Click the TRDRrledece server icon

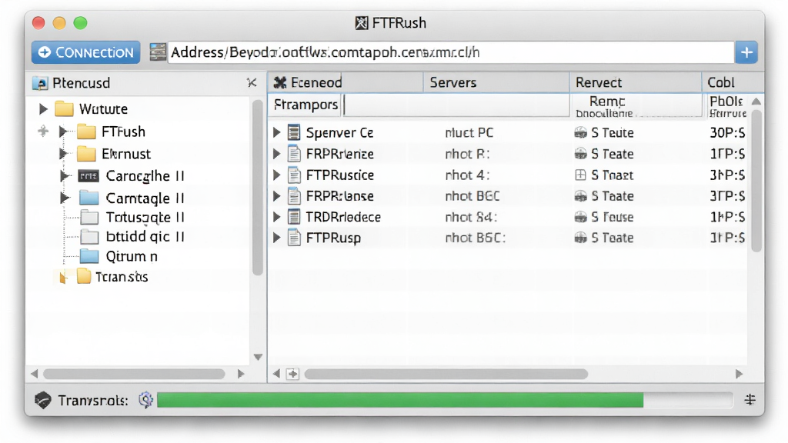[294, 217]
